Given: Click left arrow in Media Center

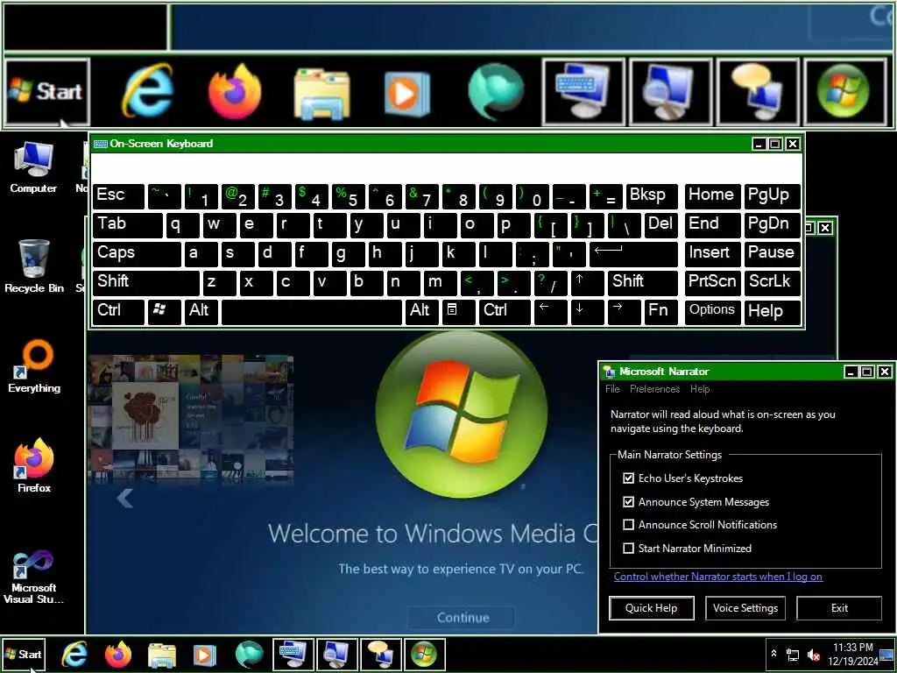Looking at the screenshot, I should 124,499.
